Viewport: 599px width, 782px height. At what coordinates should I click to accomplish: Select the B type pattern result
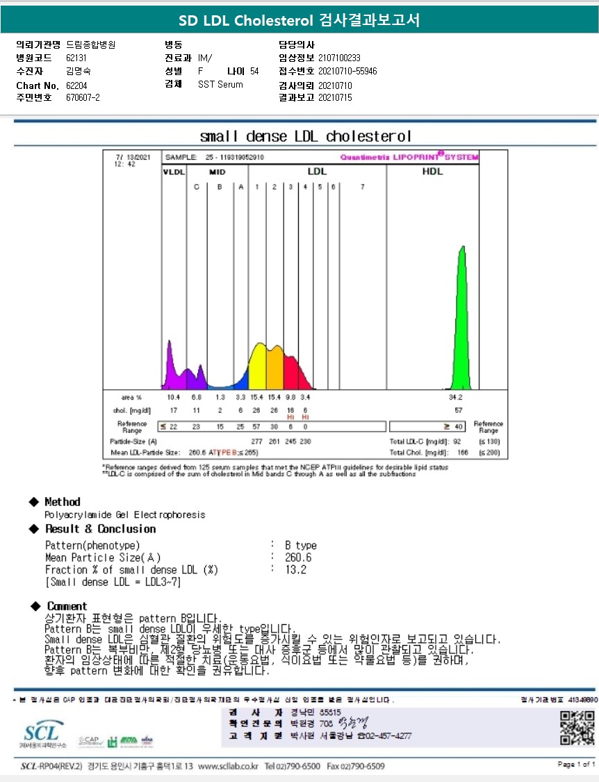[x=300, y=545]
